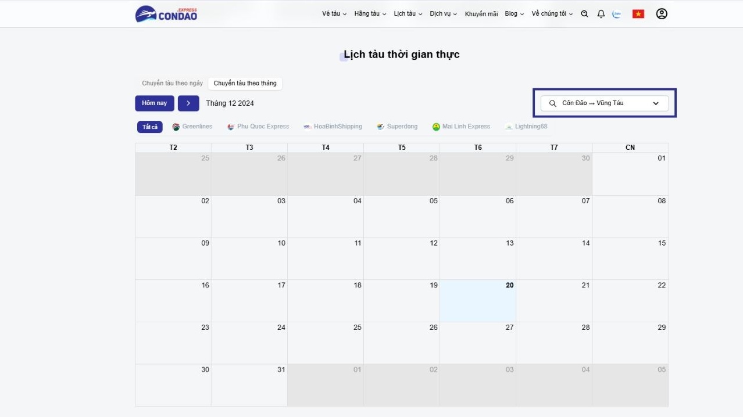Go to next month with arrow button

click(188, 103)
